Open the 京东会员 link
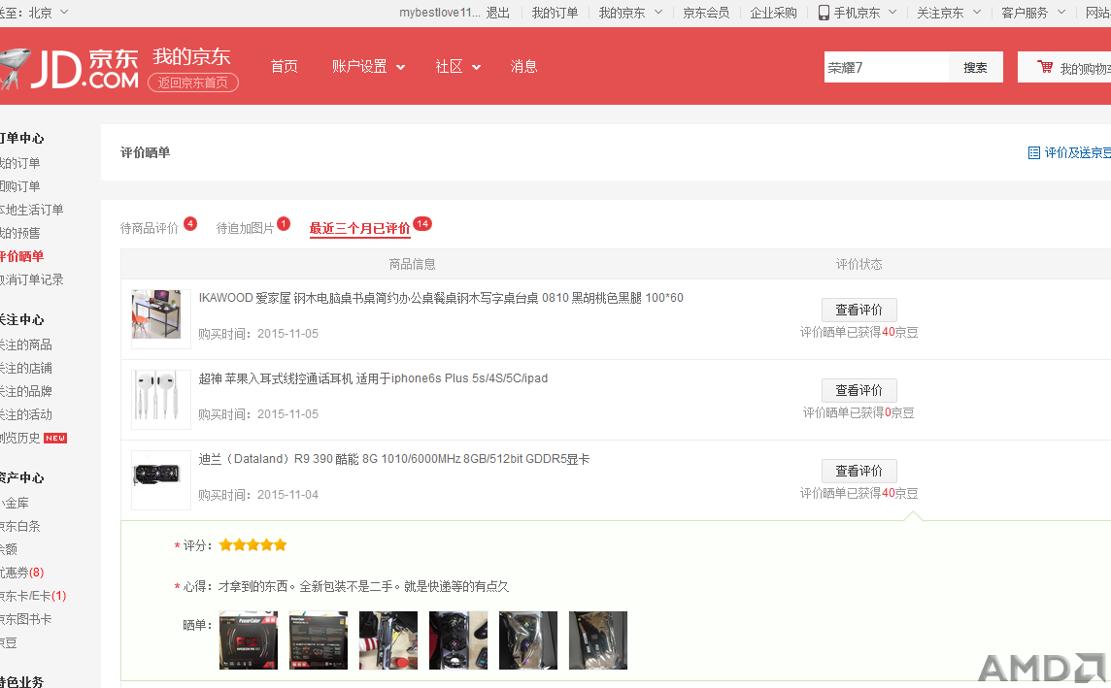 click(706, 13)
